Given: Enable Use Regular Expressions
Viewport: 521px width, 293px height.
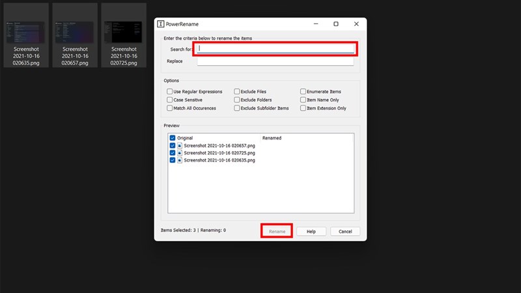Looking at the screenshot, I should tap(169, 91).
